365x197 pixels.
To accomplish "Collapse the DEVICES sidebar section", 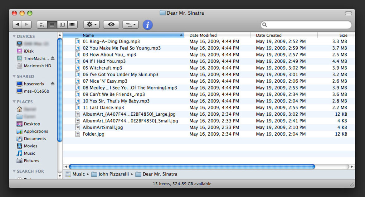I will point(14,36).
